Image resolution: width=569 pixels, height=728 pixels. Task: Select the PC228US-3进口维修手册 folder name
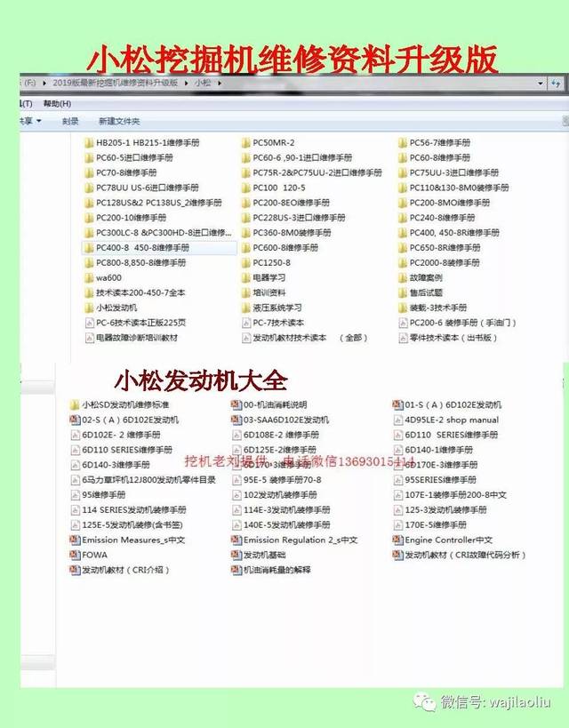tap(299, 218)
